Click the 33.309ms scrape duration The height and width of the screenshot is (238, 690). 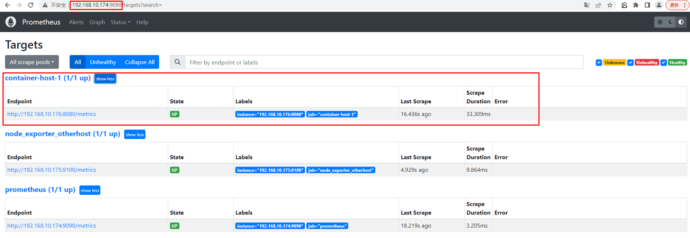click(x=478, y=114)
